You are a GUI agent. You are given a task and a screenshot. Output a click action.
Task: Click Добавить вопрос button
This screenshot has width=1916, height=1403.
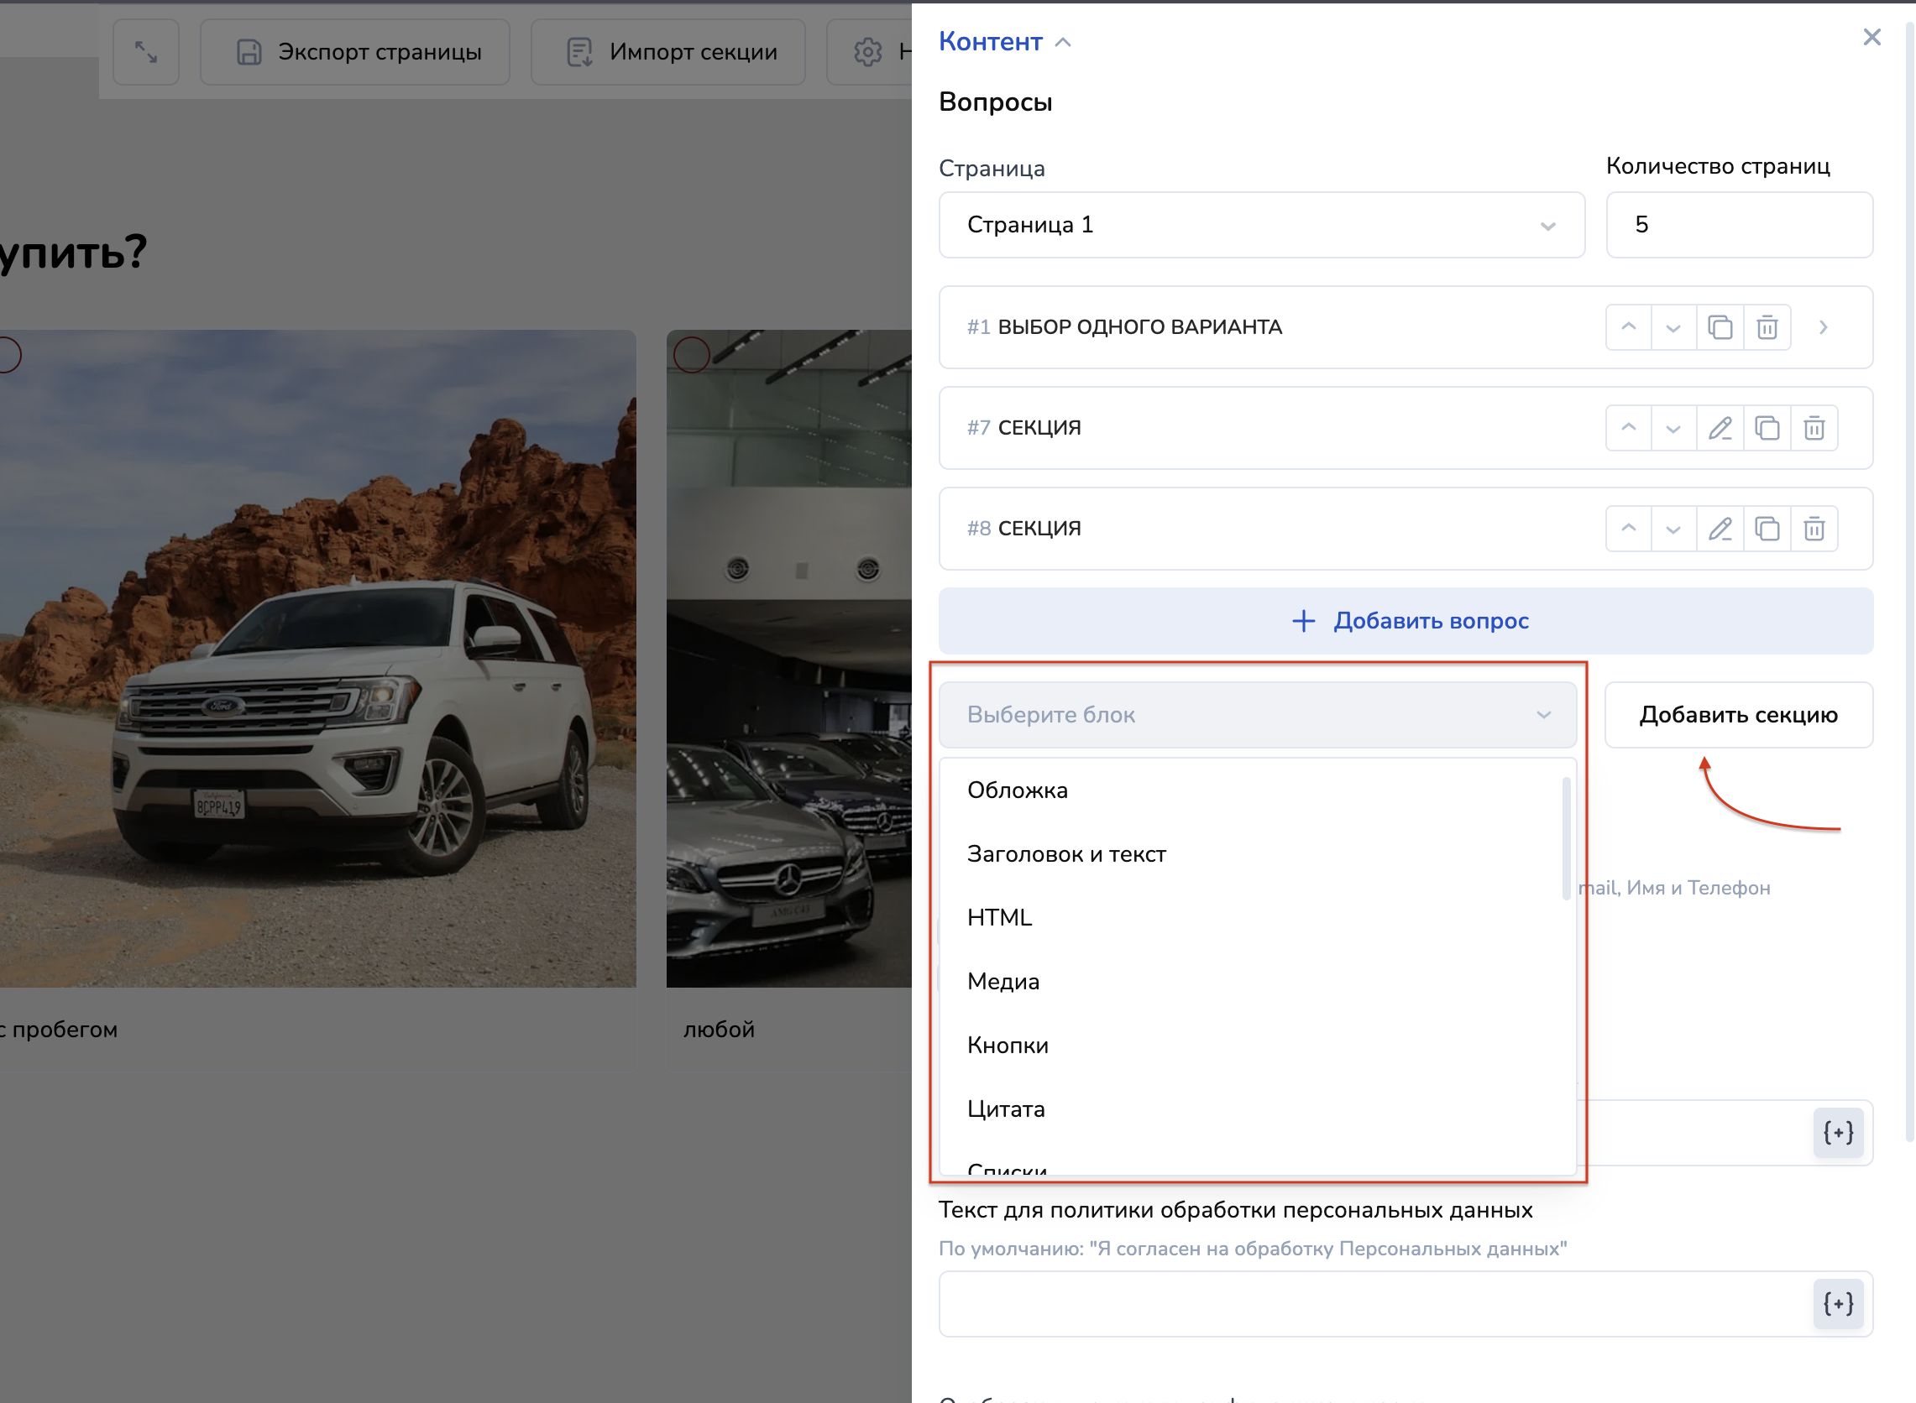tap(1406, 621)
